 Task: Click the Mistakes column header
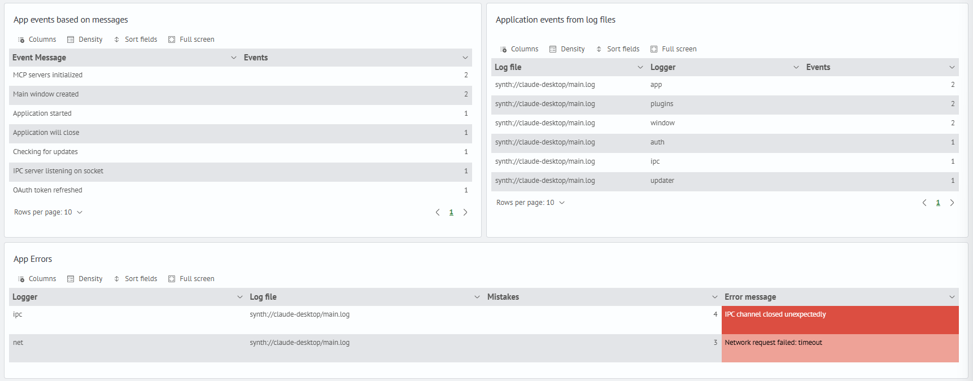point(603,297)
